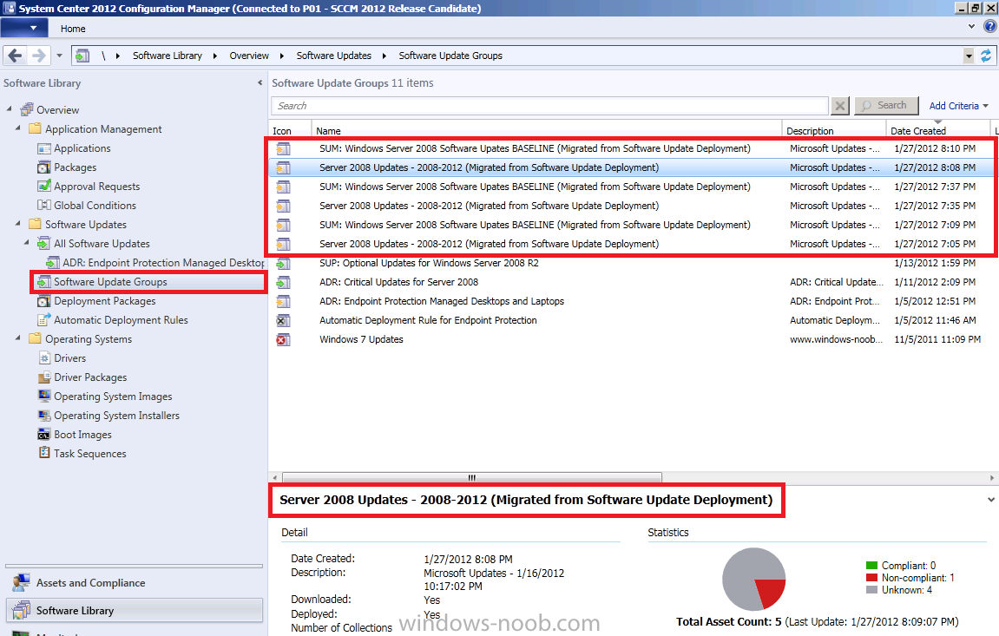Screen dimensions: 999x636
Task: Collapse the Software Updates folder arrow in tree
Action: [18, 224]
